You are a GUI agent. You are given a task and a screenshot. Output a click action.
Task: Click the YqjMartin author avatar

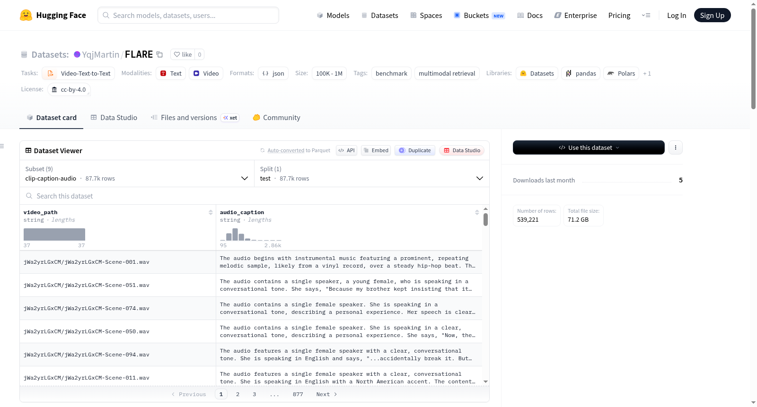[77, 54]
